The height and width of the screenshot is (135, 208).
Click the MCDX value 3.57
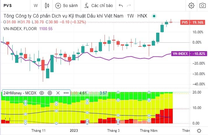point(103,93)
